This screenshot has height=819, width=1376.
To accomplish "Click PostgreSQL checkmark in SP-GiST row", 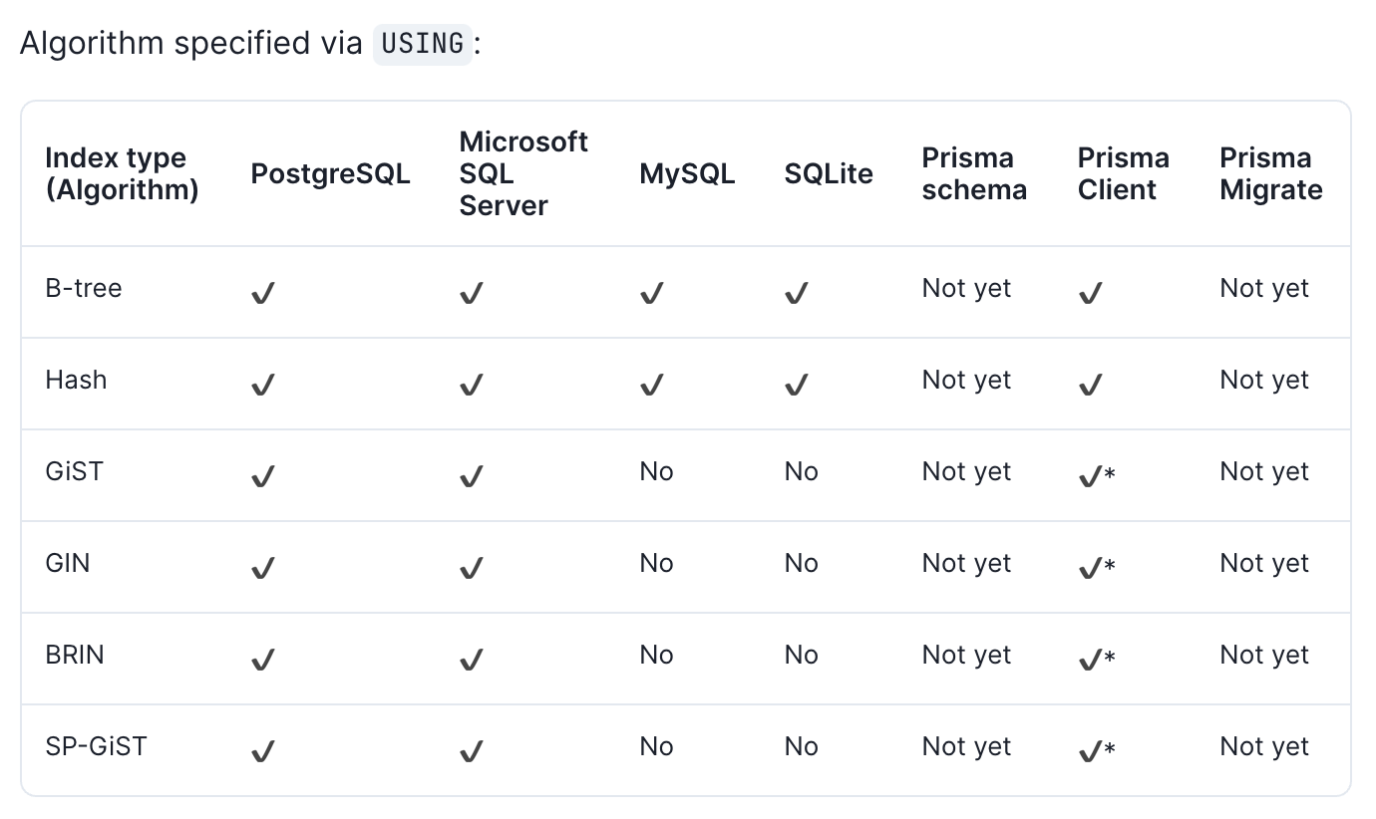I will tap(263, 751).
